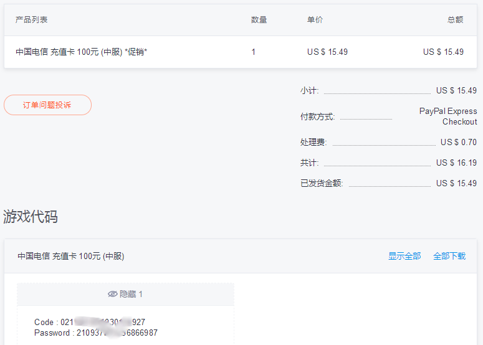This screenshot has width=483, height=345.
Task: Click the quantity value 1 in product row
Action: click(x=253, y=52)
